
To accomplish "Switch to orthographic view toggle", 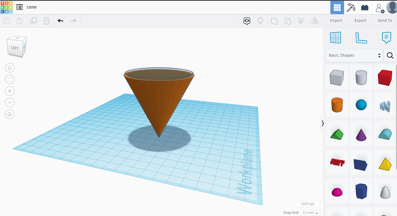I will (x=10, y=114).
